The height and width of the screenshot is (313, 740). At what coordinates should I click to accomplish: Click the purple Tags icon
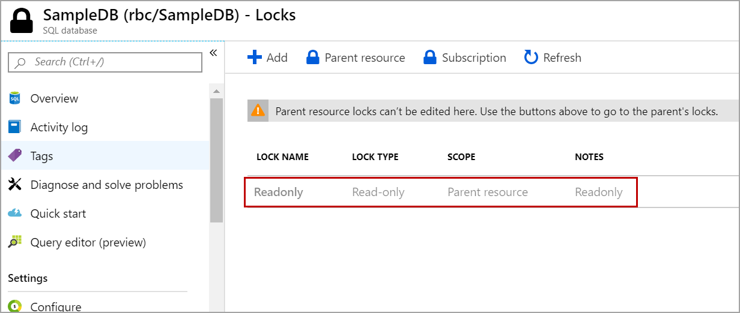click(15, 155)
